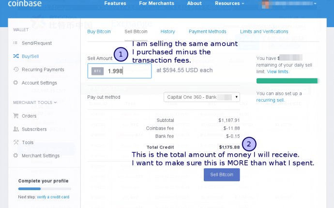Viewport: 334px width, 208px height.
Task: Click the Account Settings gear icon
Action: pyautogui.click(x=15, y=83)
